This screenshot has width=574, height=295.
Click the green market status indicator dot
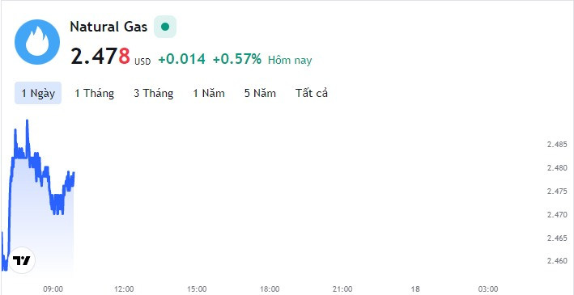pos(165,27)
